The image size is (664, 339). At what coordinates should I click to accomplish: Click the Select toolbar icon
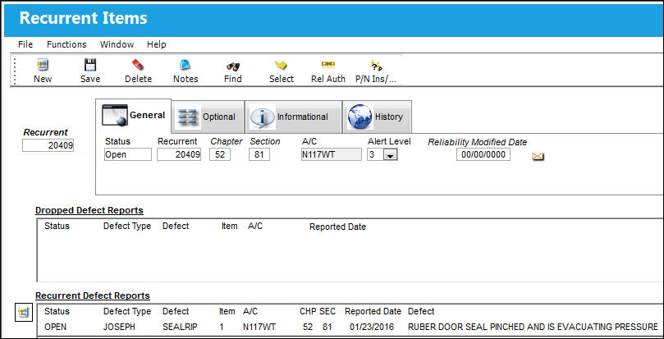tap(282, 66)
